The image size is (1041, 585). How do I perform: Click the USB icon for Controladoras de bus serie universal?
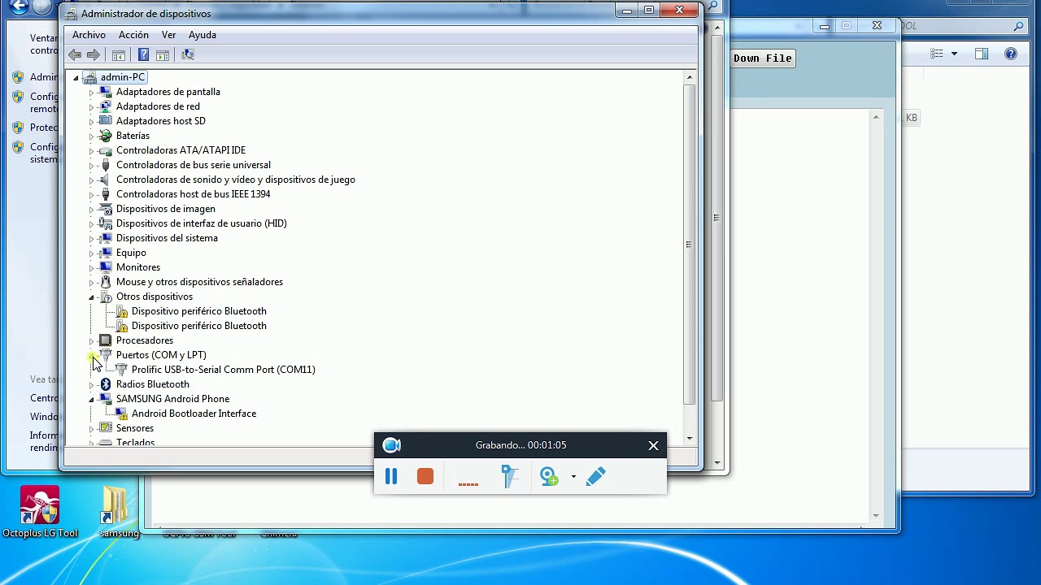point(105,165)
